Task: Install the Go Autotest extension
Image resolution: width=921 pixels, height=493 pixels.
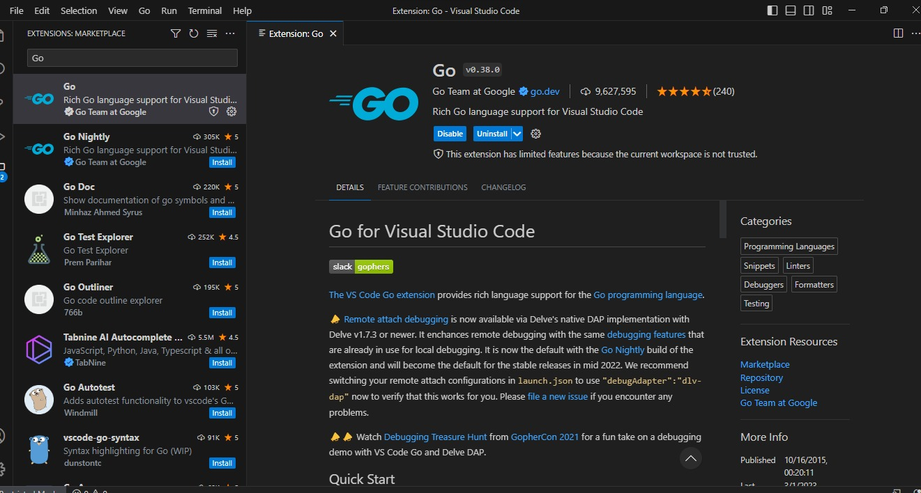Action: (222, 413)
